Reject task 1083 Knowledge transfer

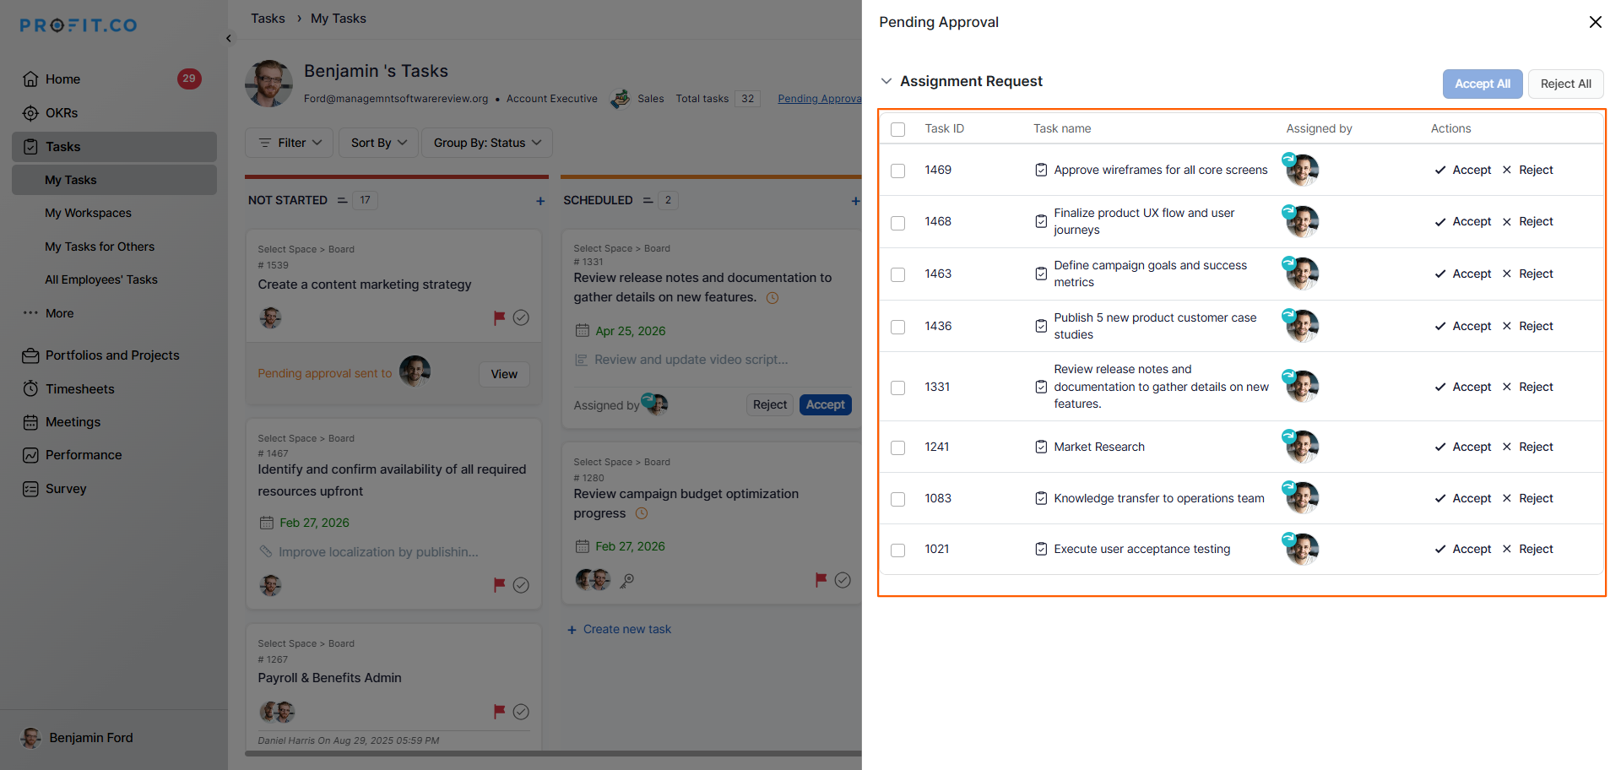pyautogui.click(x=1527, y=498)
